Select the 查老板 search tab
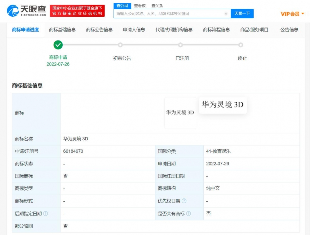310x235 pixels. (140, 6)
